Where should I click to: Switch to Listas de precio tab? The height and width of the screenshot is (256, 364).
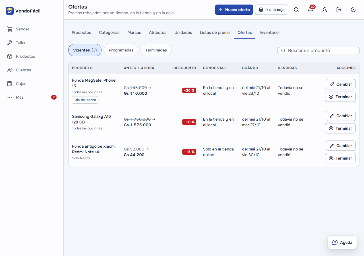click(x=215, y=32)
